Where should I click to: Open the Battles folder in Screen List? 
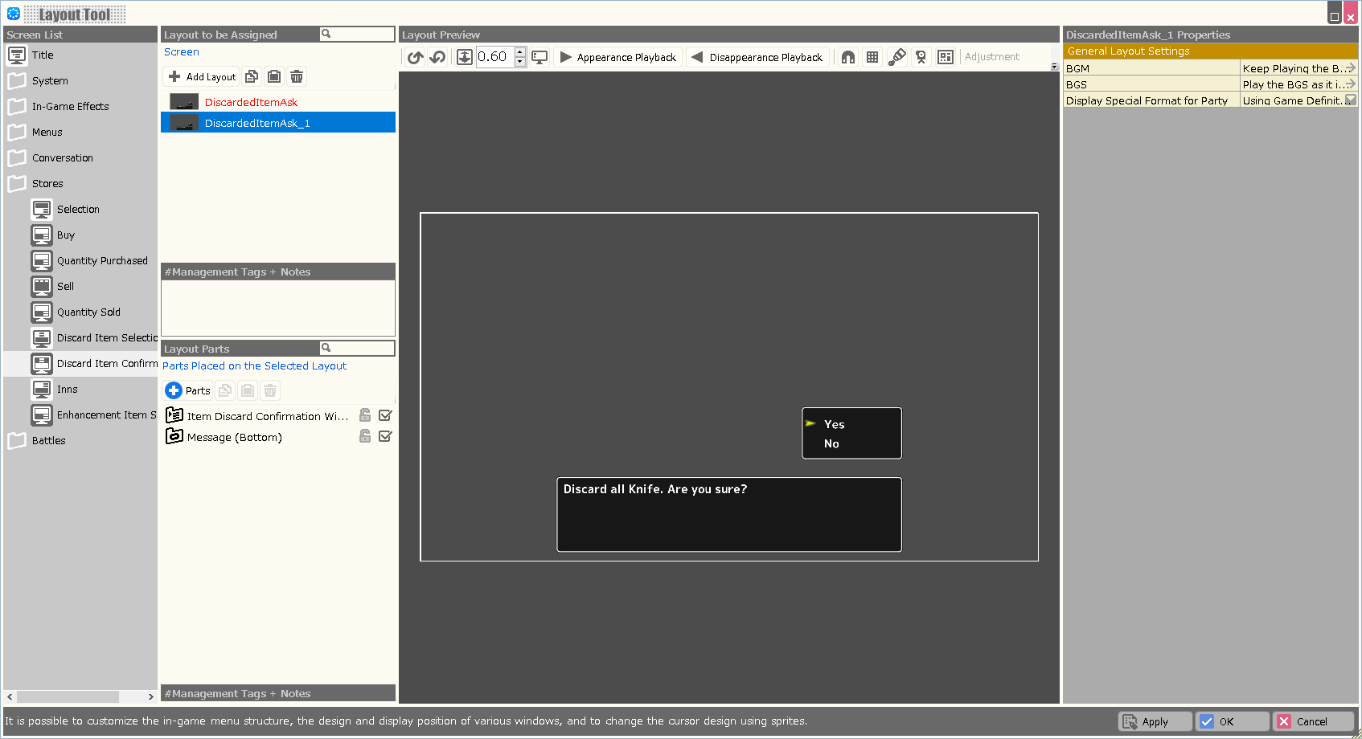pos(48,441)
